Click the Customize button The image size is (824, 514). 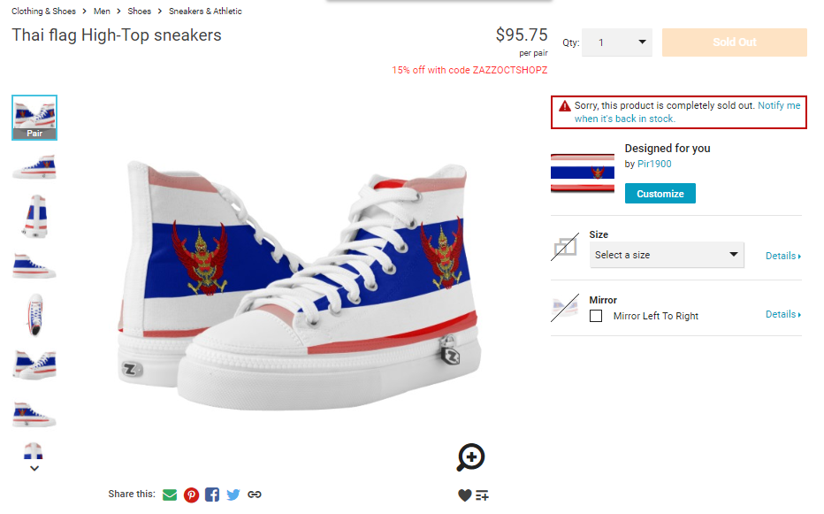(x=660, y=194)
